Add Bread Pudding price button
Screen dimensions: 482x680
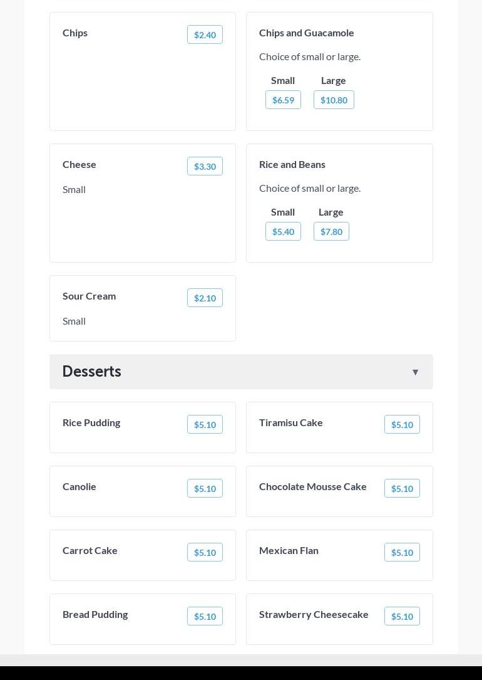point(205,616)
